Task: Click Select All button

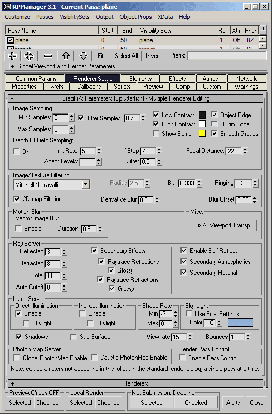Action: (x=126, y=56)
